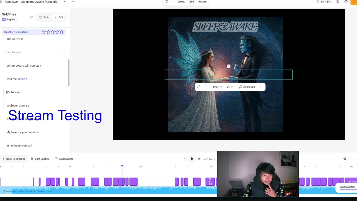Rate transcription five stars
This screenshot has width=357, height=201.
click(x=62, y=32)
